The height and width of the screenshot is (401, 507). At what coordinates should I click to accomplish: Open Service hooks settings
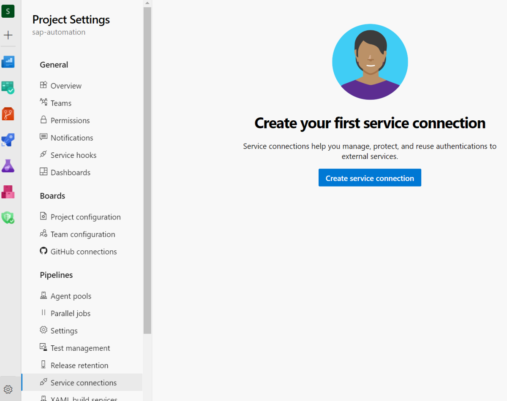pos(74,155)
